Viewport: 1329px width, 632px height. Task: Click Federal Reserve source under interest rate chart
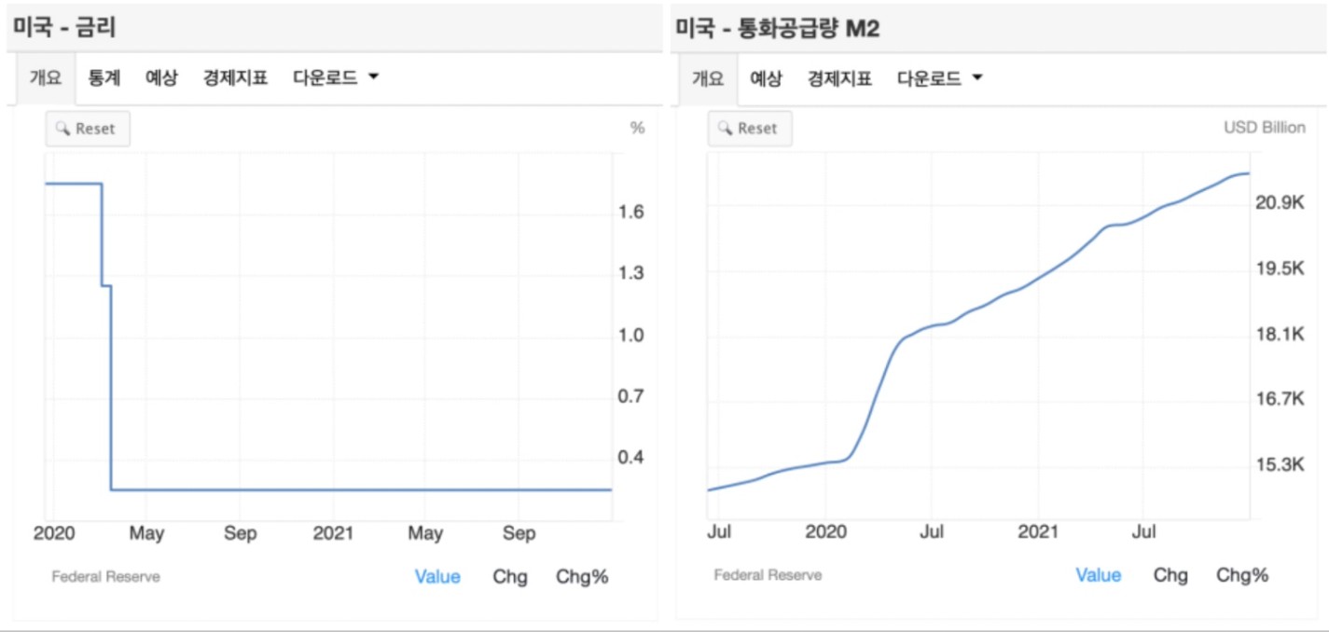coord(105,577)
